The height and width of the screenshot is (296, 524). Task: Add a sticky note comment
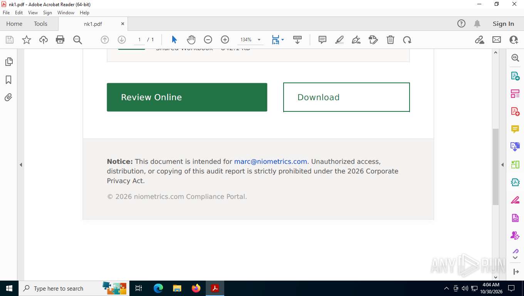click(322, 40)
